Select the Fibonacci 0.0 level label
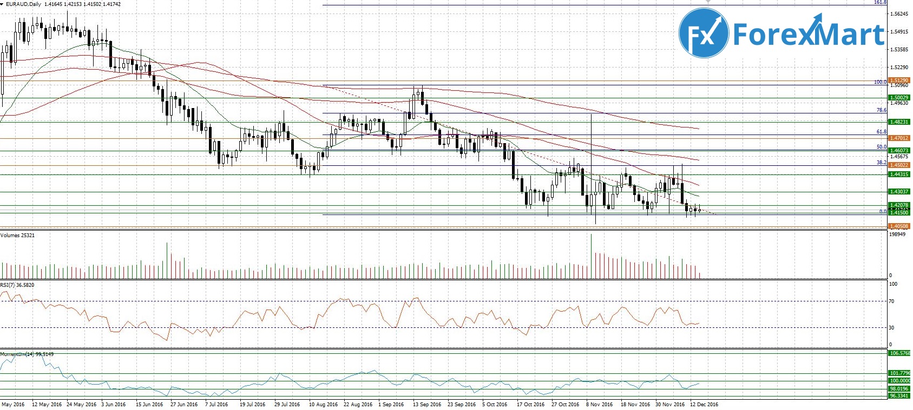This screenshot has width=913, height=410. [883, 212]
